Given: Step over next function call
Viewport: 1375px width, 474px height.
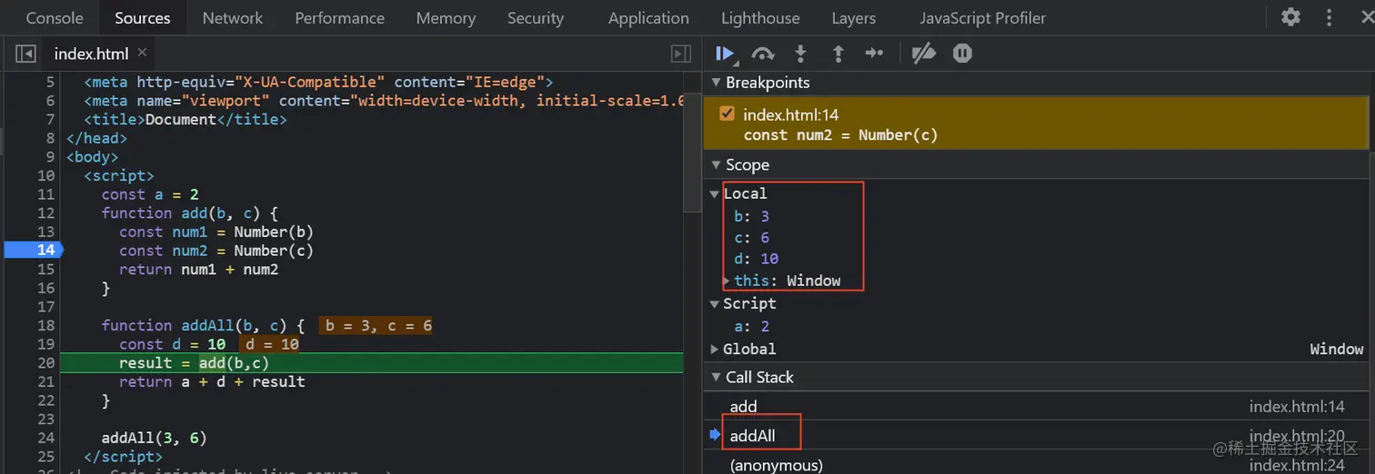Looking at the screenshot, I should 763,54.
